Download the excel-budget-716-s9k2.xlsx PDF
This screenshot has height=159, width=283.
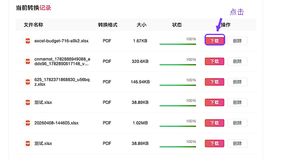click(215, 41)
